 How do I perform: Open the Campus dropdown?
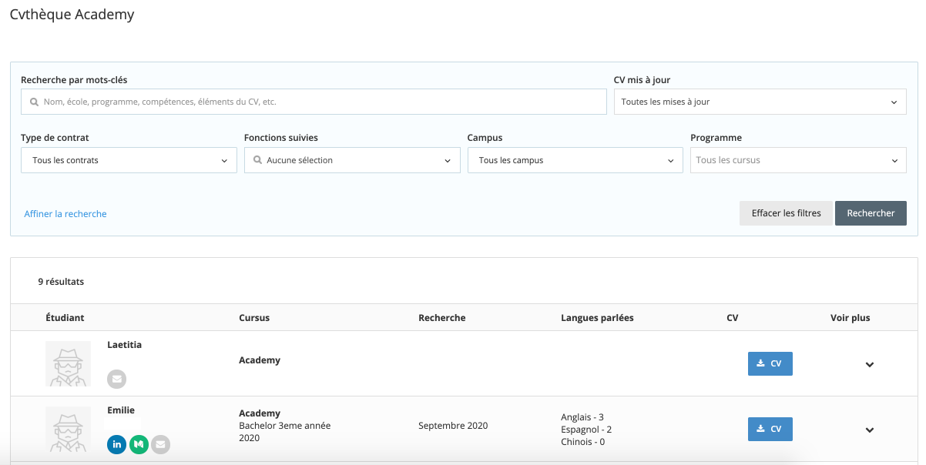point(575,160)
